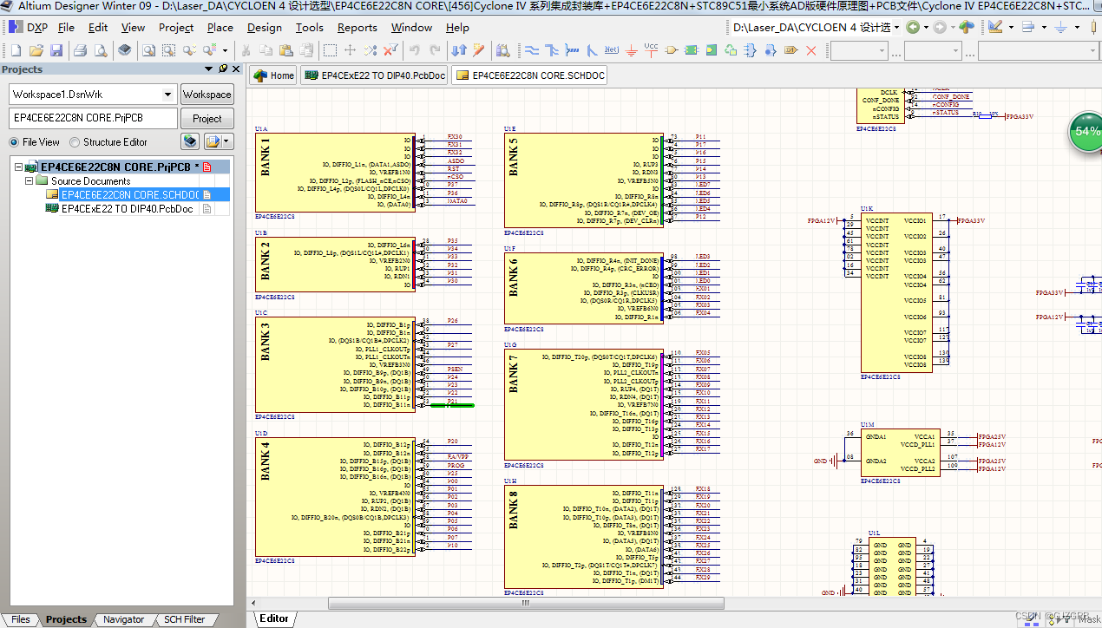Click the Save document toolbar icon
This screenshot has width=1102, height=628.
tap(56, 50)
